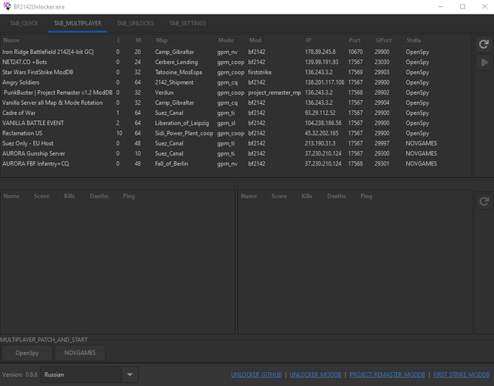The image size is (494, 386).
Task: Patch and start with OpenSpy button
Action: [27, 353]
